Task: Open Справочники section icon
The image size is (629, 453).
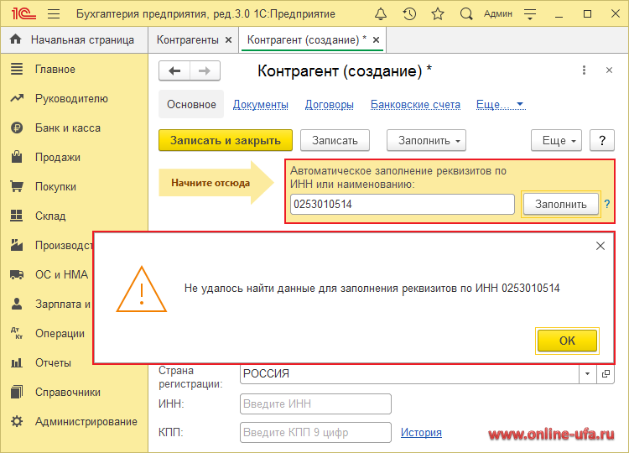Action: [17, 392]
